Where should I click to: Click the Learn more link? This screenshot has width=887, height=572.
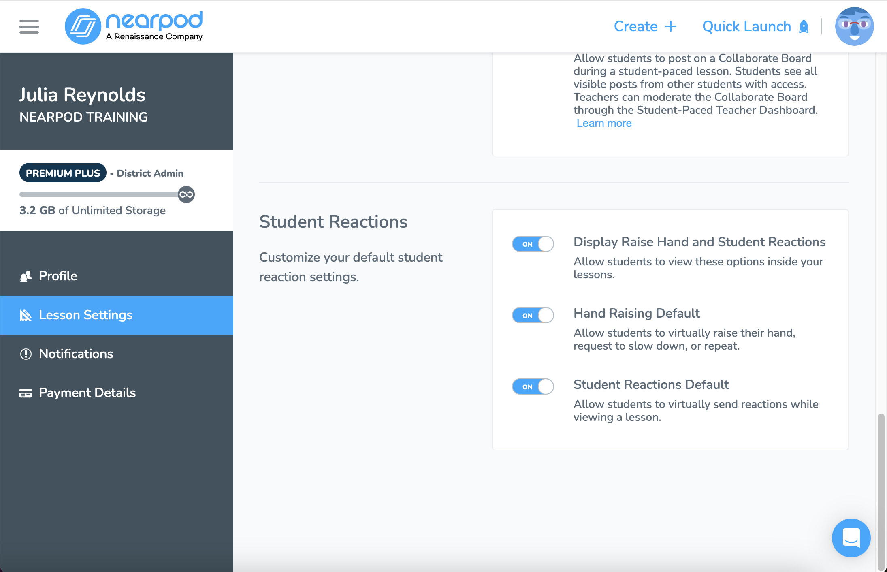[x=604, y=123]
